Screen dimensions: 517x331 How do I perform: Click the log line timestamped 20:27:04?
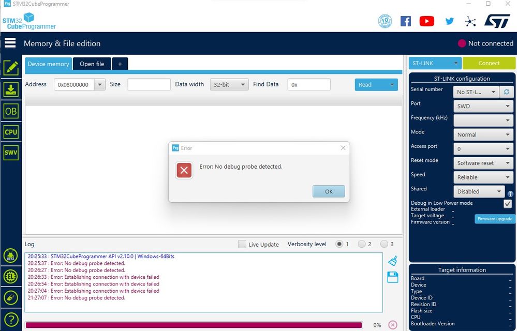(x=93, y=291)
